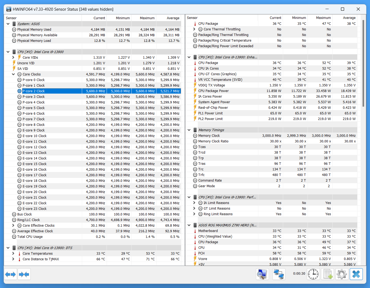Screen dimensions: 370x288
Task: Click circle icon beside Physical Memory Load
Action: pyautogui.click(x=14, y=41)
